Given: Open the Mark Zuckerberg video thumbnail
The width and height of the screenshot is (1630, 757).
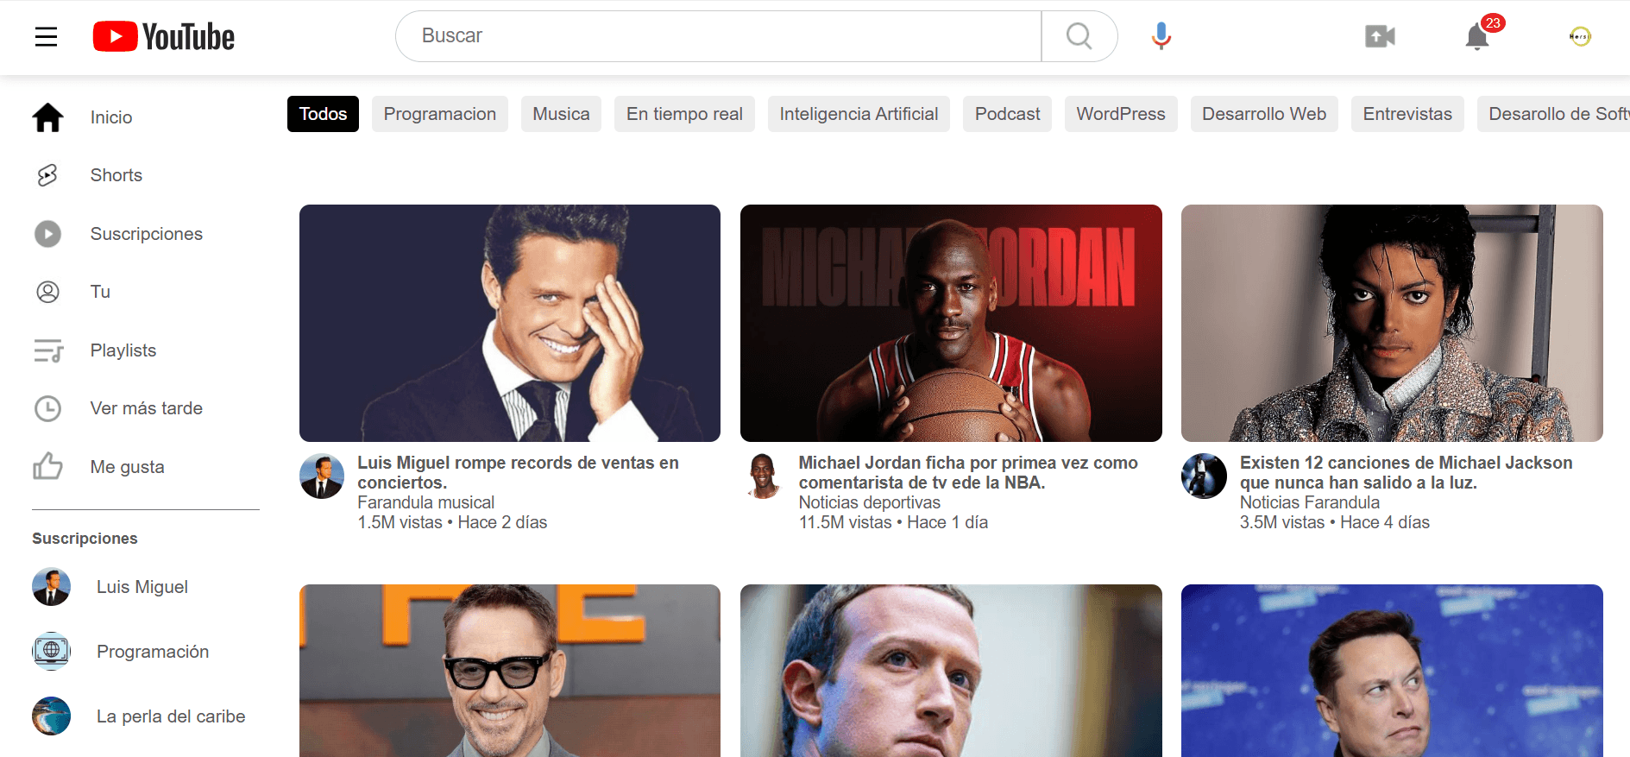Looking at the screenshot, I should point(951,671).
